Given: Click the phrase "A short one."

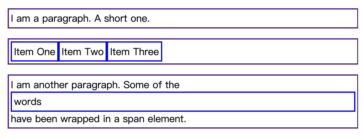Looking at the screenshot, I should 122,19.
